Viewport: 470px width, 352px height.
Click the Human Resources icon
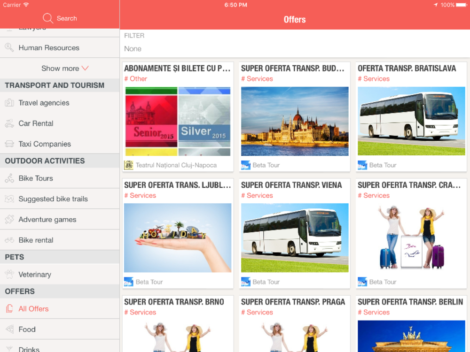[9, 47]
